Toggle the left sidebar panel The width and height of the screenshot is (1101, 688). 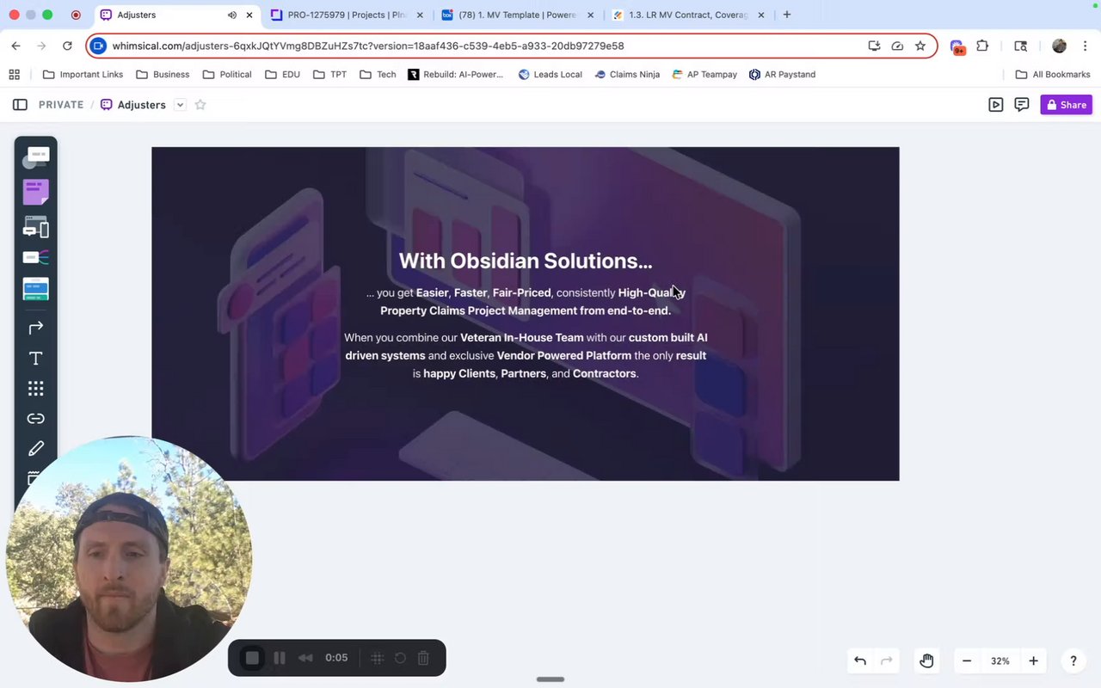click(20, 105)
